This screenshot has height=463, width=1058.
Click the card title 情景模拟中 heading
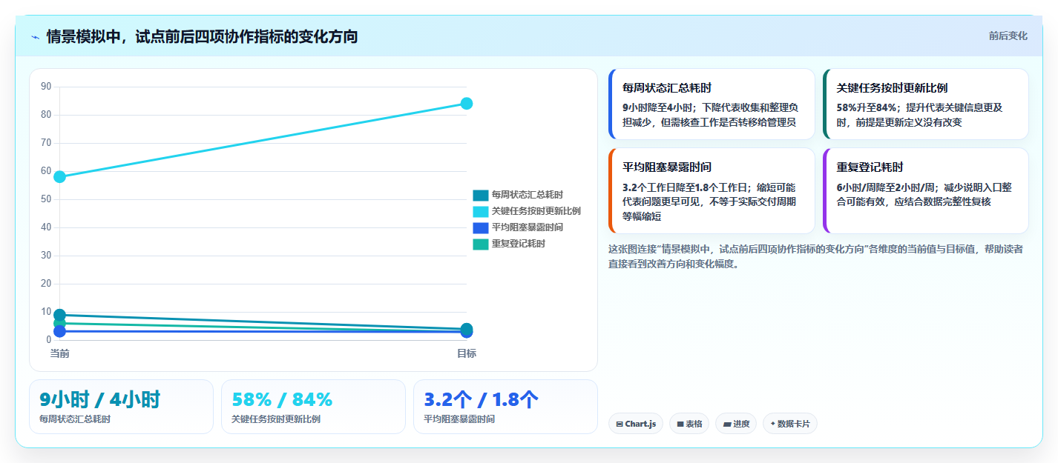[202, 36]
